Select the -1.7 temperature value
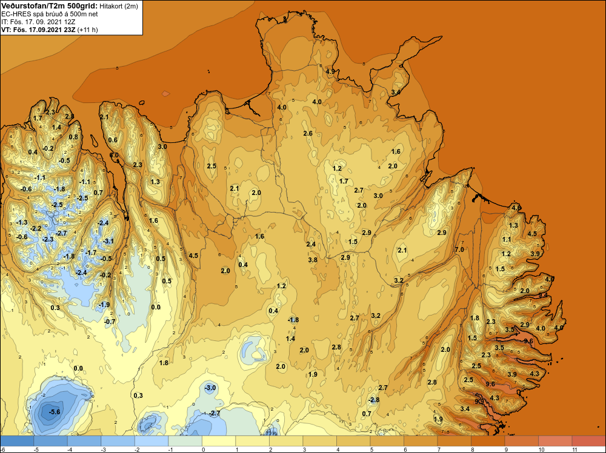Viewport: 606px width, 453px height. [x=91, y=253]
